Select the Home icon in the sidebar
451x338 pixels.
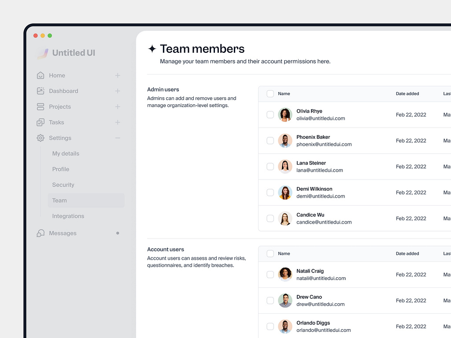click(40, 75)
